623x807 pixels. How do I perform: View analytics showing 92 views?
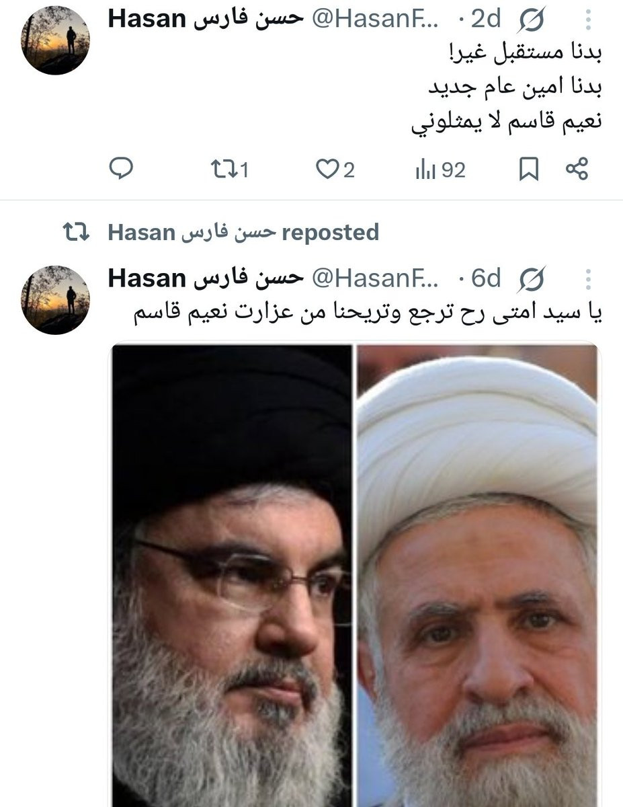click(x=440, y=170)
